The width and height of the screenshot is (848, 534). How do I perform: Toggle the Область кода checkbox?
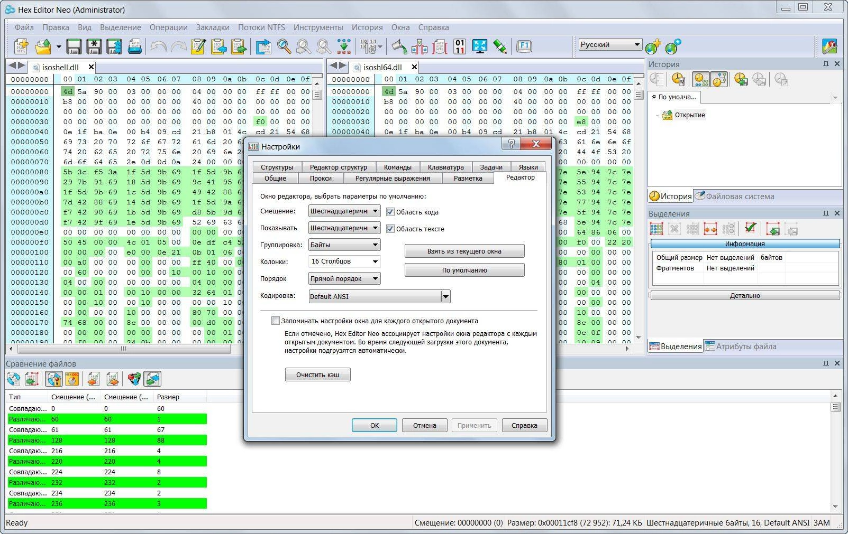(x=390, y=212)
